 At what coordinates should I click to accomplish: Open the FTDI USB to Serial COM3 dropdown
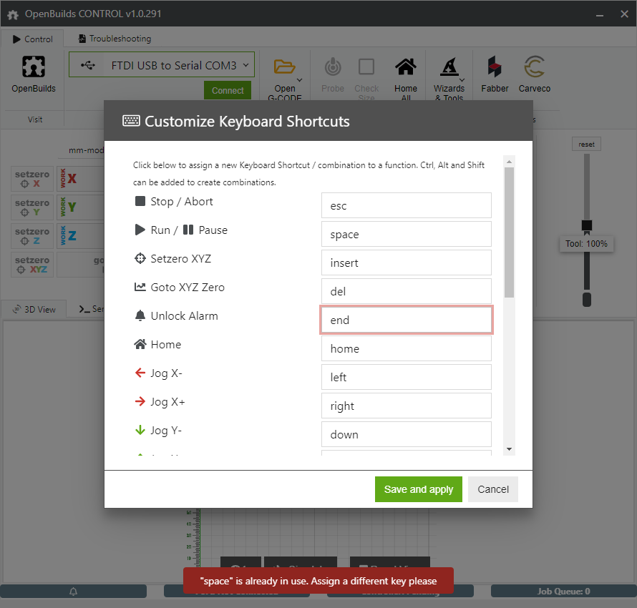point(162,64)
